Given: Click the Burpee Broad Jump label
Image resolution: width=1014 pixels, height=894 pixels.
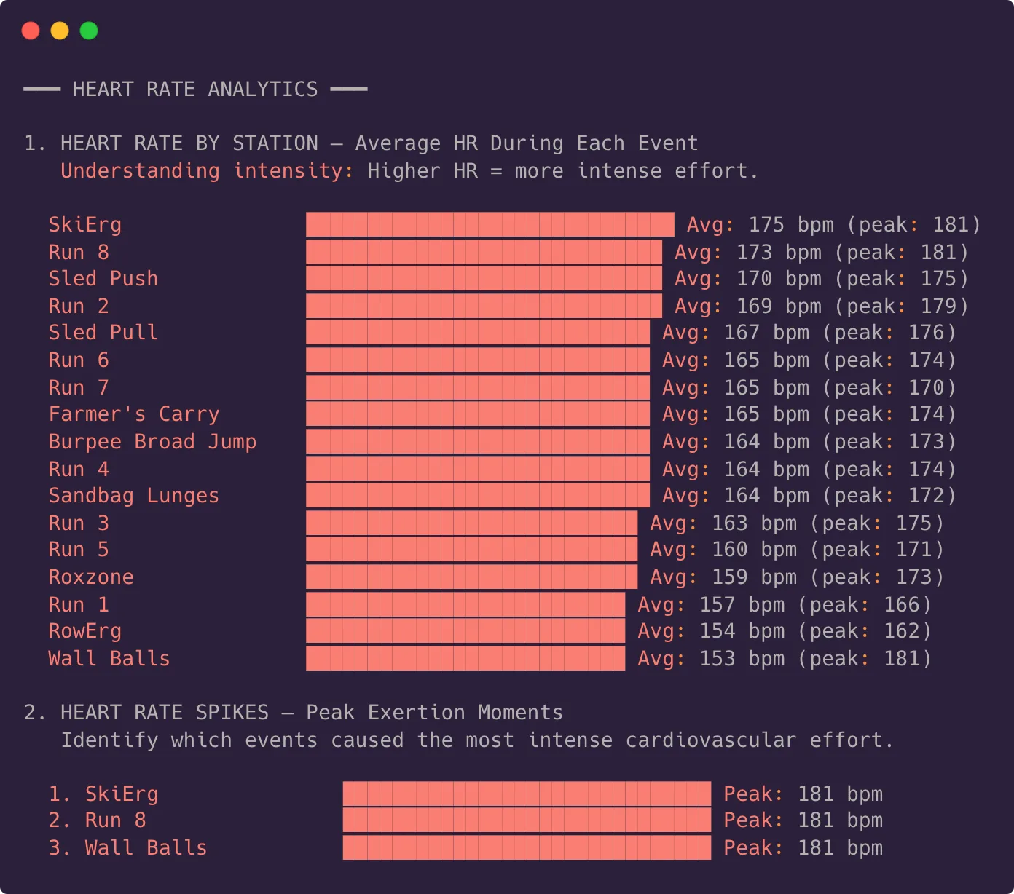Looking at the screenshot, I should [x=152, y=442].
